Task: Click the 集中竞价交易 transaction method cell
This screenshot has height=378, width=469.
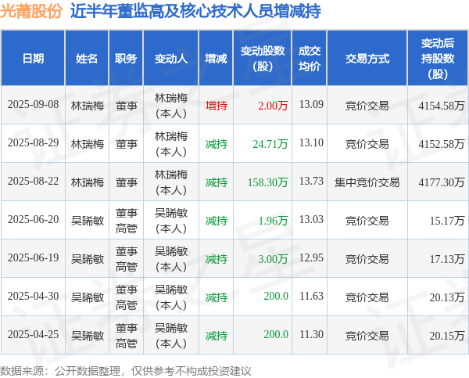Action: (x=367, y=182)
